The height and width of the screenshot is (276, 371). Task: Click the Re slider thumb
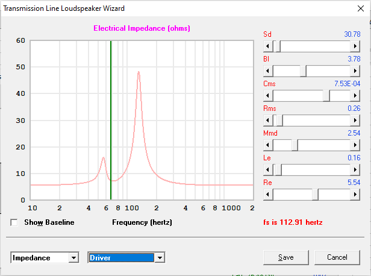coord(315,194)
